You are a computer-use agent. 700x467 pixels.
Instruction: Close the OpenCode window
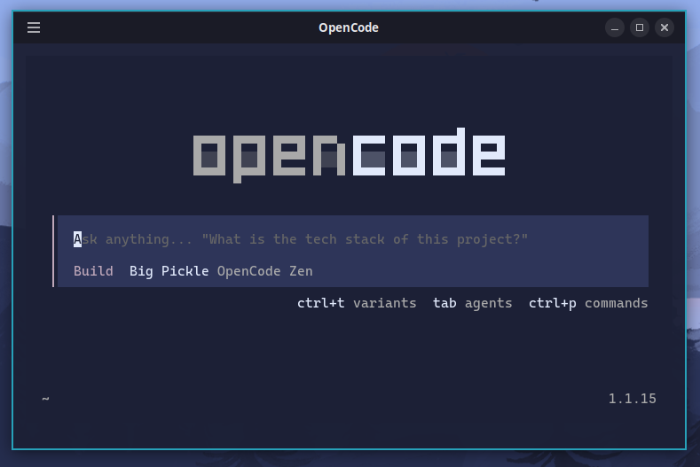point(665,27)
